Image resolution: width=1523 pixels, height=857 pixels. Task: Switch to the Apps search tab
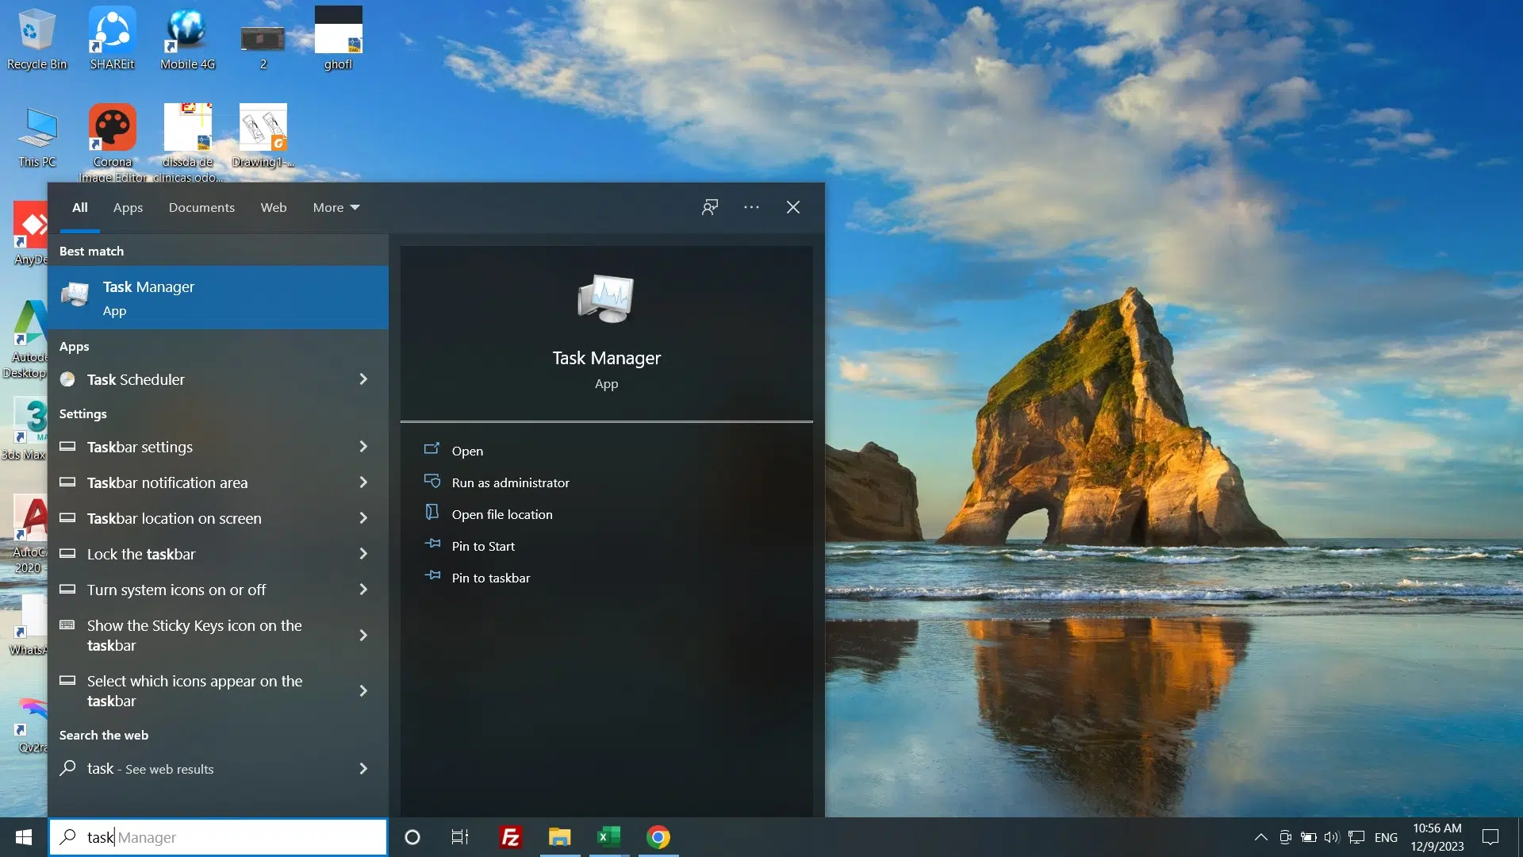click(128, 207)
